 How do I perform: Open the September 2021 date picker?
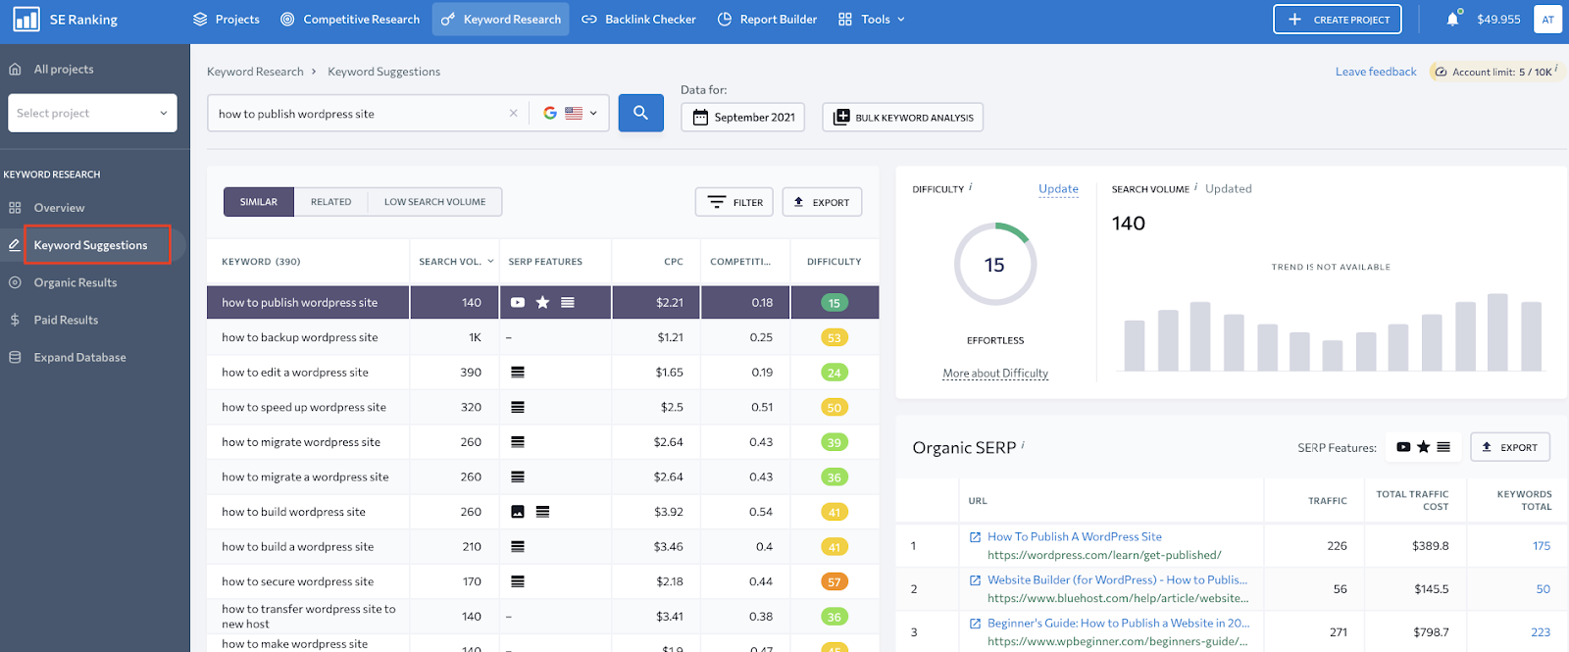click(742, 118)
